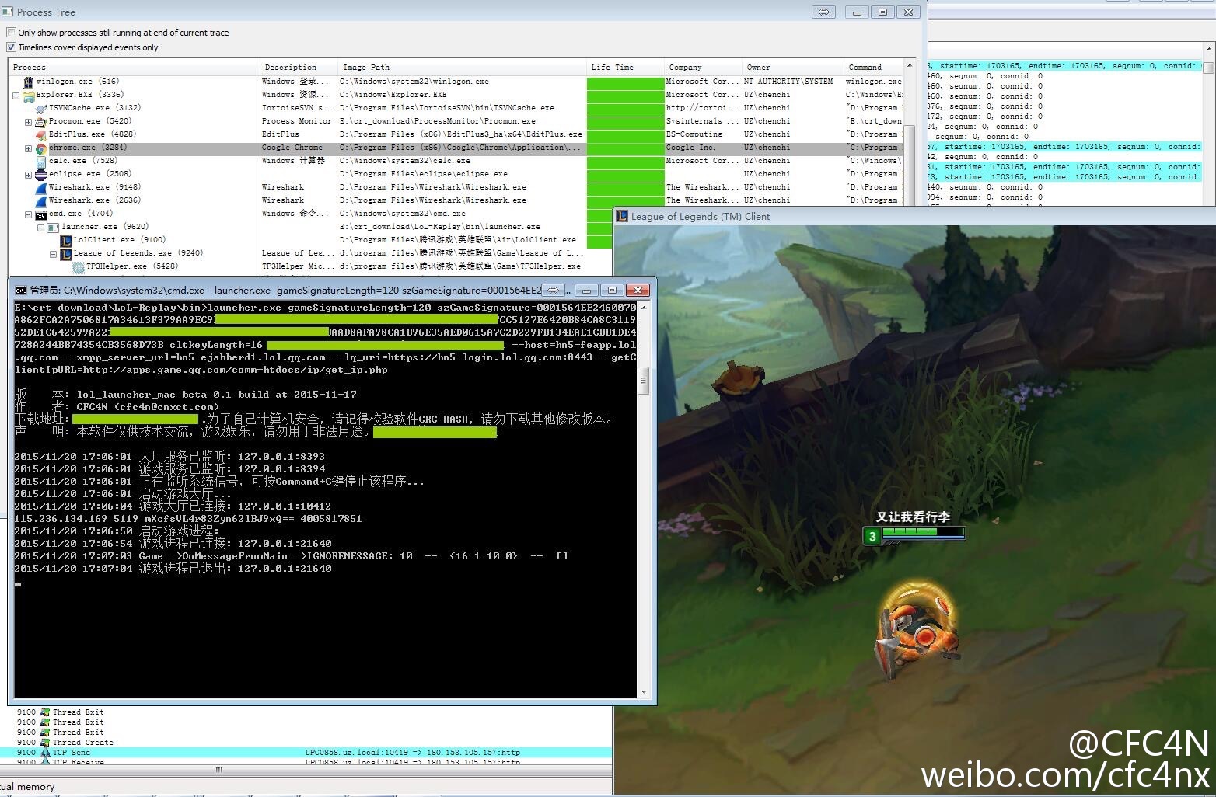Image resolution: width=1216 pixels, height=797 pixels.
Task: Click the EditPlus.exe icon in the tree
Action: [41, 135]
